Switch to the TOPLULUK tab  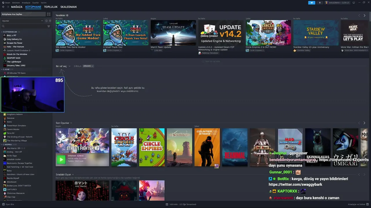click(51, 7)
